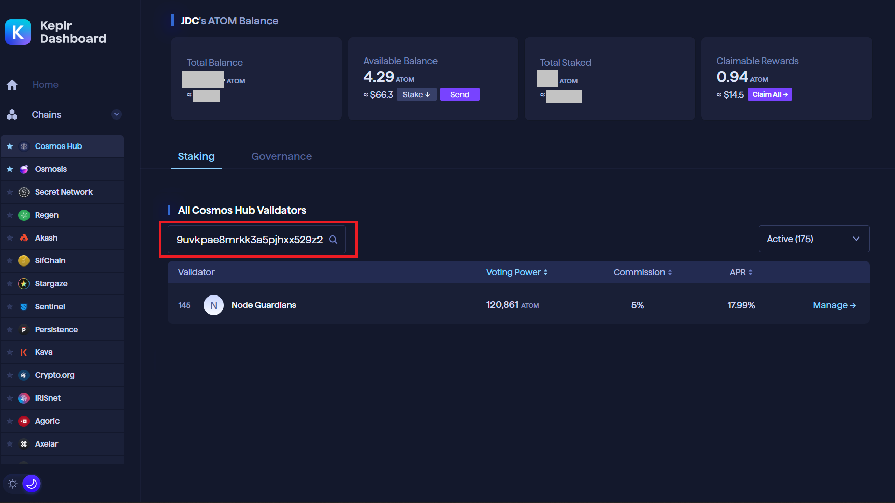Click the Osmosis chain logo
The height and width of the screenshot is (503, 895).
pos(24,169)
